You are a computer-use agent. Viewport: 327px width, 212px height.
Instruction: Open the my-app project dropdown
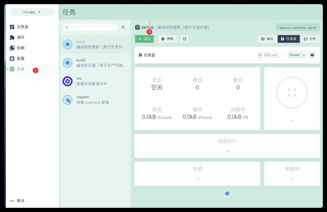[32, 12]
